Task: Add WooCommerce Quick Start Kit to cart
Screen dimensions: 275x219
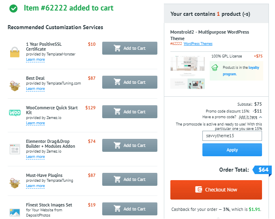Action: [x=130, y=112]
